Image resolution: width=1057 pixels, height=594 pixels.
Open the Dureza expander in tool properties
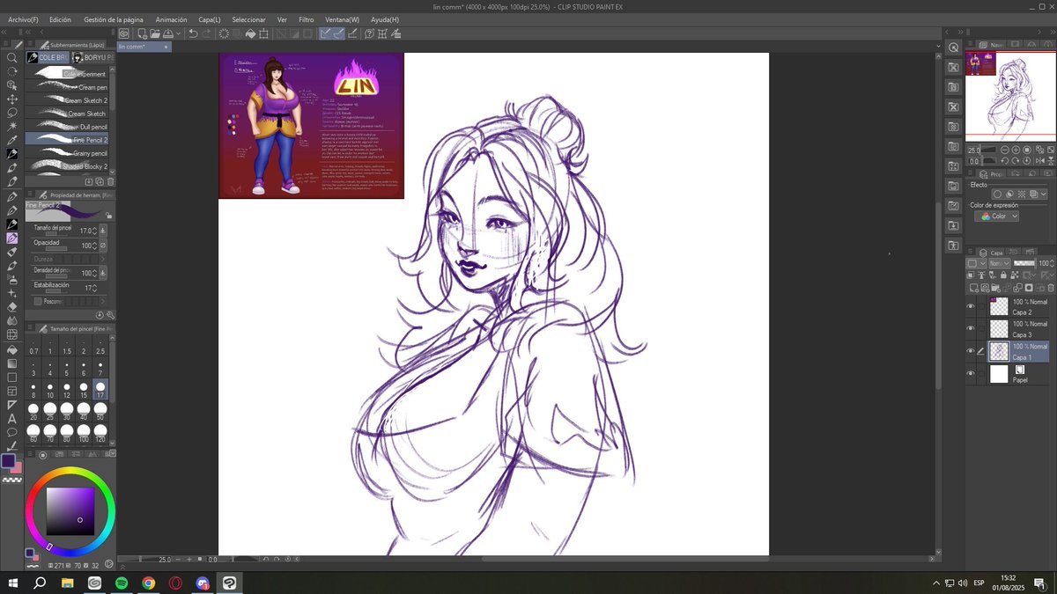104,259
